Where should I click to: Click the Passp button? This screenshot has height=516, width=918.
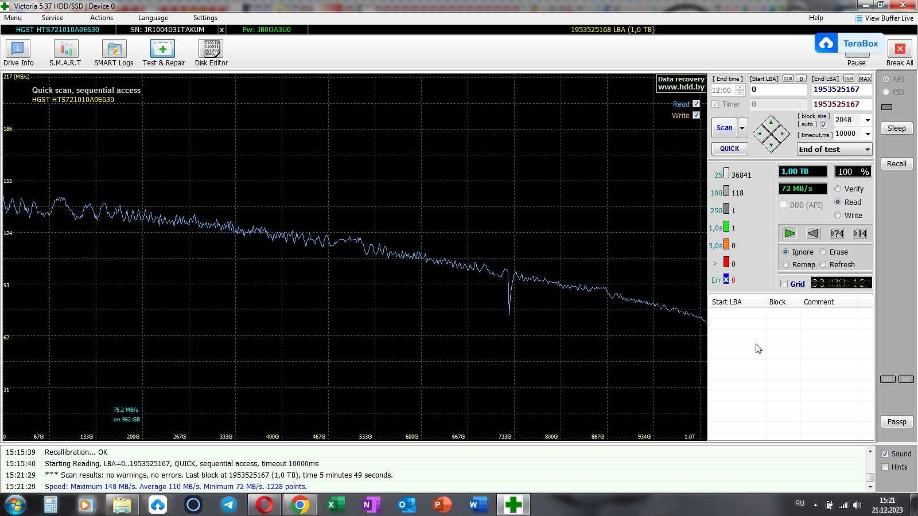pyautogui.click(x=897, y=422)
